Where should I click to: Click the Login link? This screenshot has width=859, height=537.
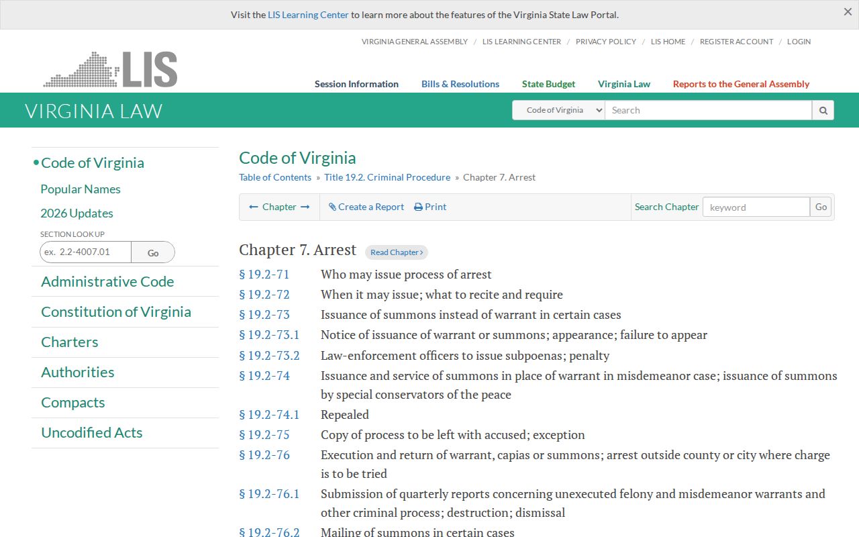click(x=799, y=42)
